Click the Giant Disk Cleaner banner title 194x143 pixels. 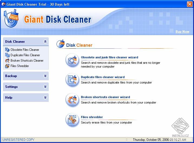(58, 19)
